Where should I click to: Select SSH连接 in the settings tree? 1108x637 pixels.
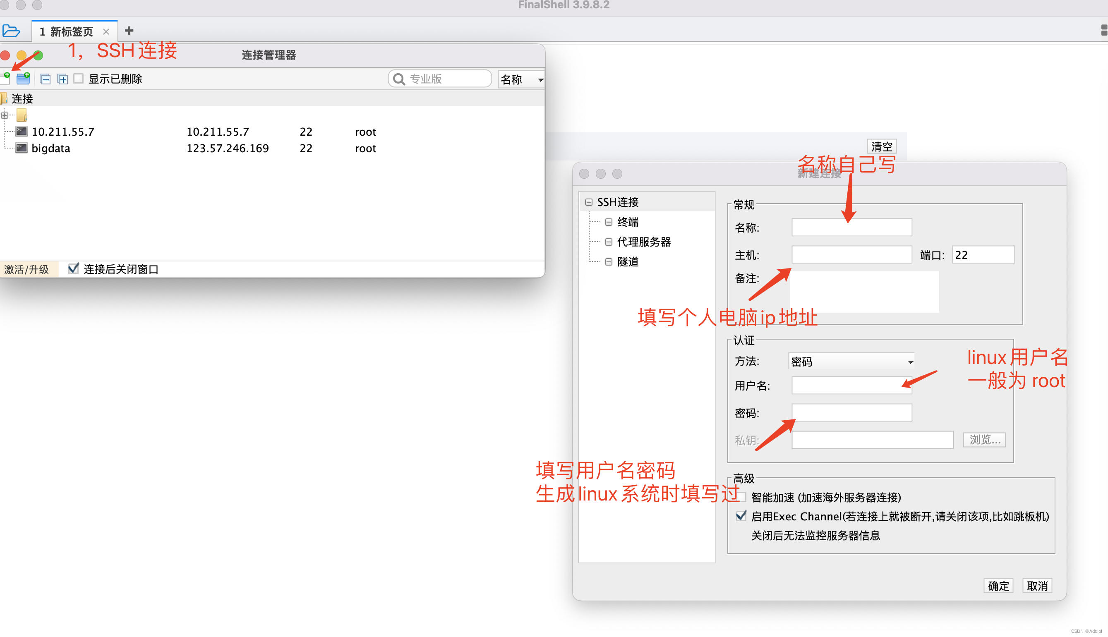[618, 202]
